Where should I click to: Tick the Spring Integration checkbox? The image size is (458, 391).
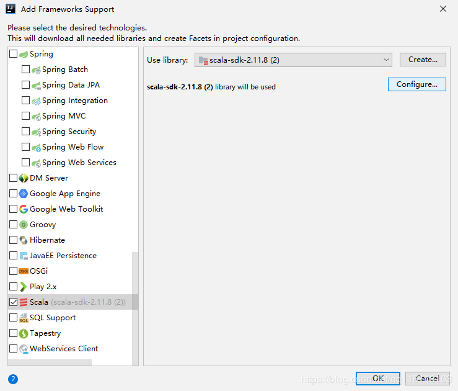click(25, 101)
